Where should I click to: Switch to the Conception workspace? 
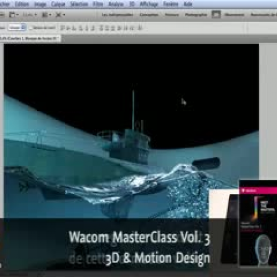click(149, 14)
